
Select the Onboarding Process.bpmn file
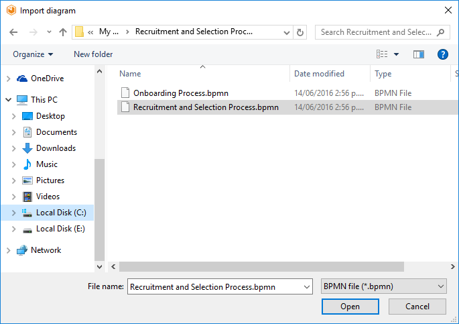tap(181, 93)
